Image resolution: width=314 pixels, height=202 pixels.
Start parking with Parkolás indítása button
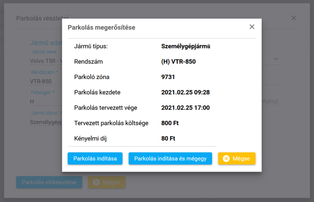[x=95, y=158]
